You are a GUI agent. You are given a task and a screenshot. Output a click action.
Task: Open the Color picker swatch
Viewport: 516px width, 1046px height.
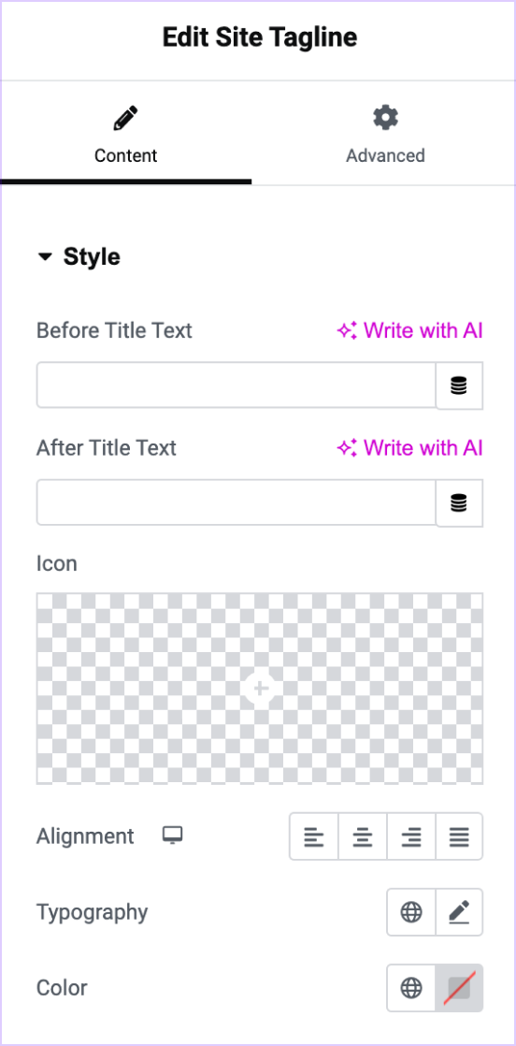click(x=459, y=987)
